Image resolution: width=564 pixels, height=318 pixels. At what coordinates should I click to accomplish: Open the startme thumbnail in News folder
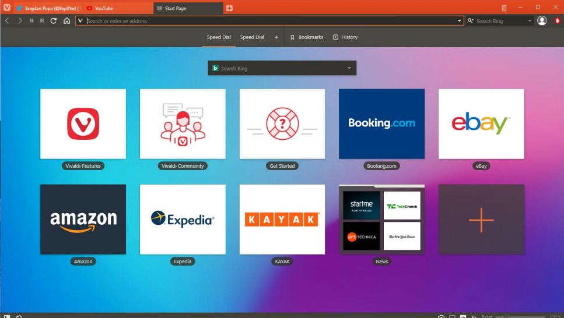361,206
